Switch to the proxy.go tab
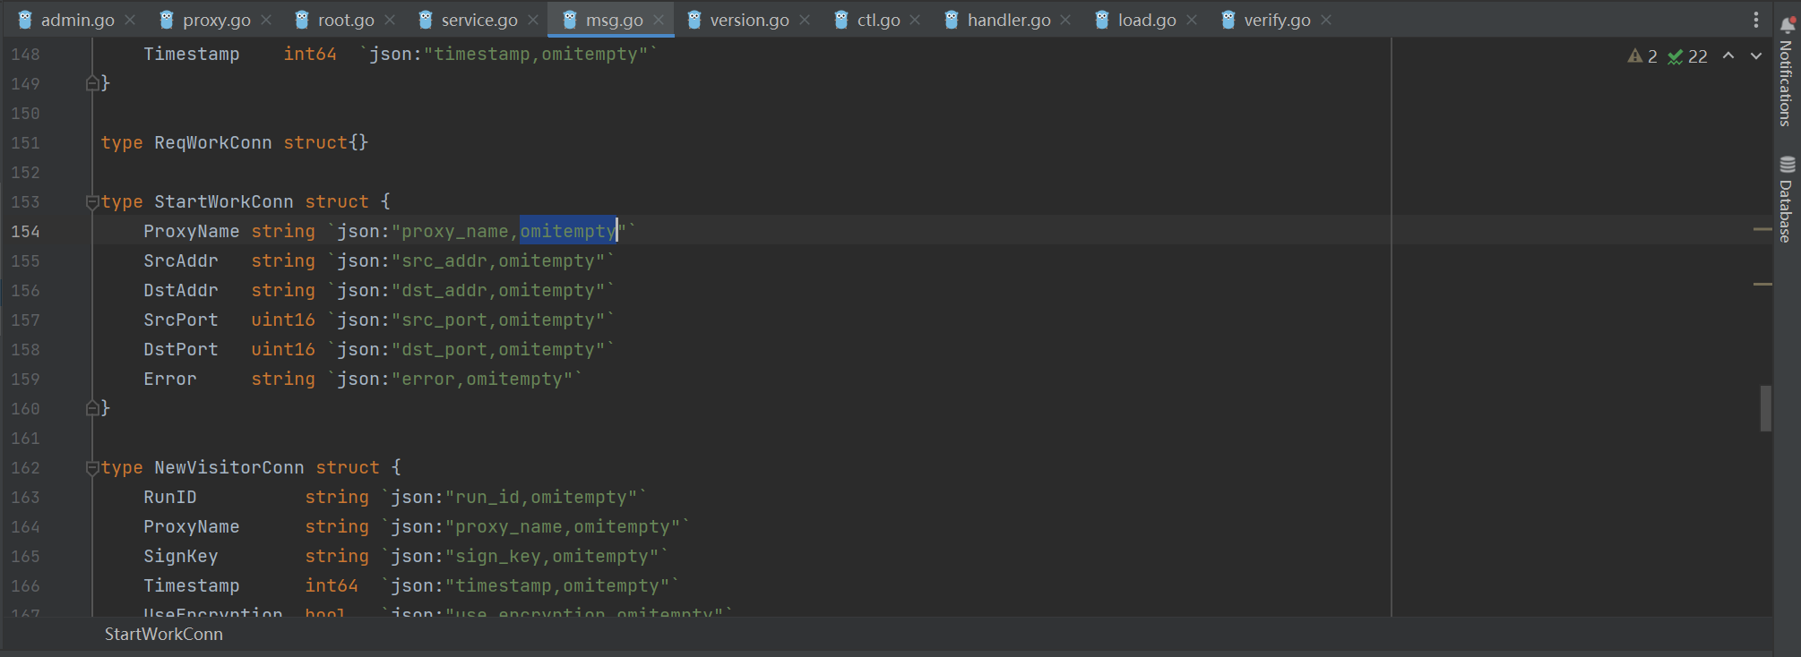1801x657 pixels. tap(206, 20)
